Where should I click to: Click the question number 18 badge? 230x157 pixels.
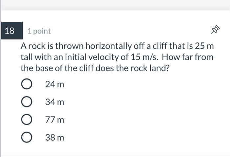tap(12, 31)
